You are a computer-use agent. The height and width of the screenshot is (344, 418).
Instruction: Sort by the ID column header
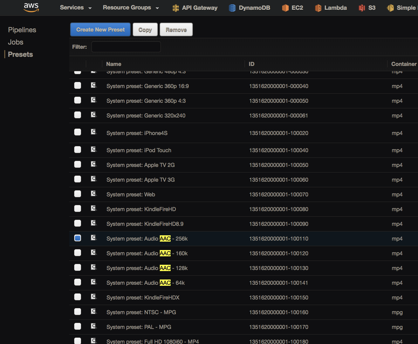coord(251,64)
